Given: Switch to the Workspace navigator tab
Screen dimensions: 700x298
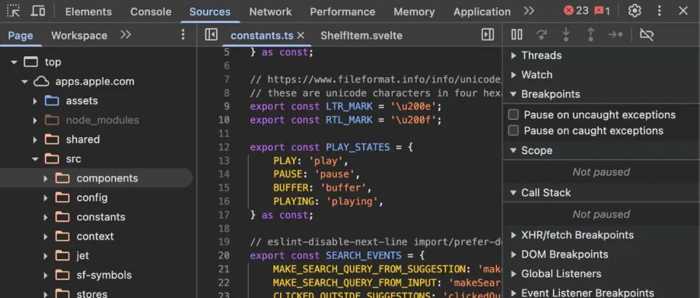Looking at the screenshot, I should (79, 35).
